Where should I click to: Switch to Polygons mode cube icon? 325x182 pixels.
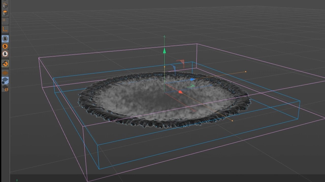[5, 13]
